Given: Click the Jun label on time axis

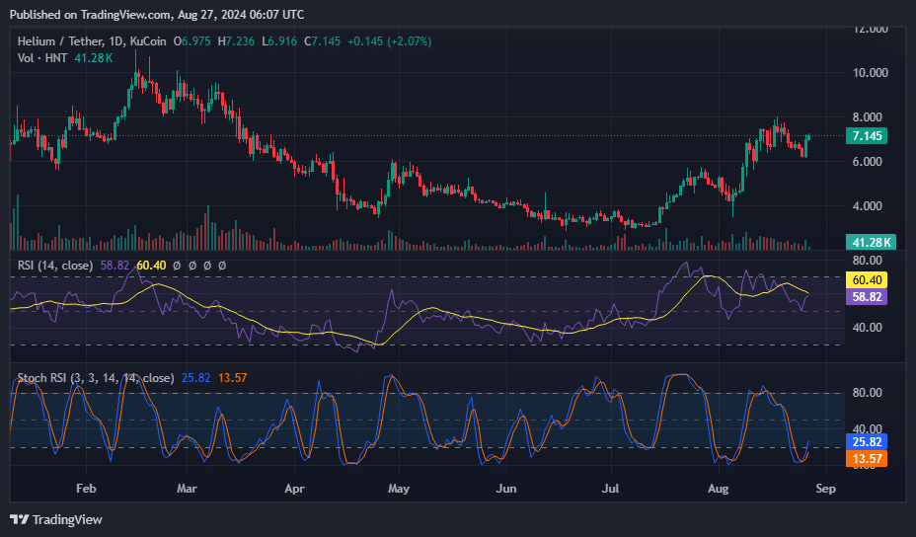Looking at the screenshot, I should 506,489.
